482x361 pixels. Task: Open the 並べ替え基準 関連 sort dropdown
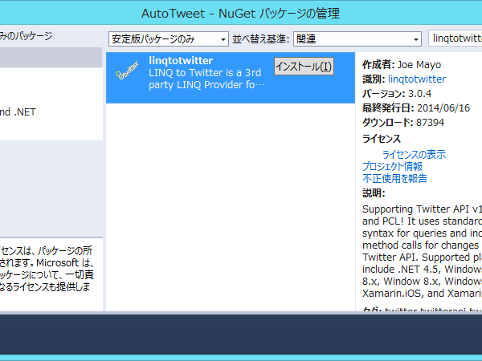pos(357,39)
